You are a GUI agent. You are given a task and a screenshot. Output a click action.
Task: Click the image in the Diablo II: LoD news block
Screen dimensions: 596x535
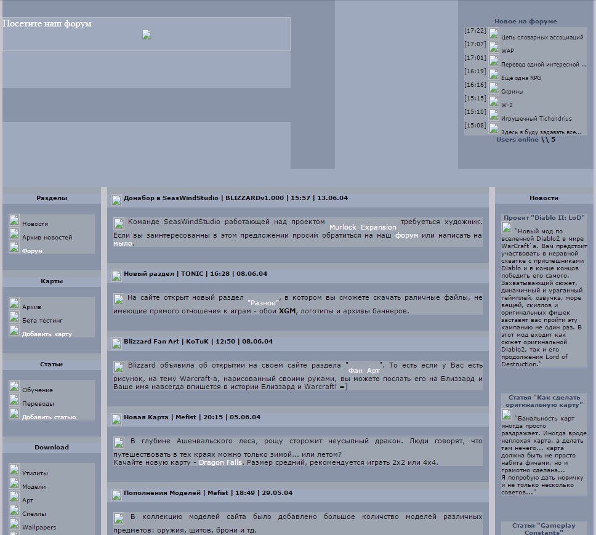click(507, 228)
